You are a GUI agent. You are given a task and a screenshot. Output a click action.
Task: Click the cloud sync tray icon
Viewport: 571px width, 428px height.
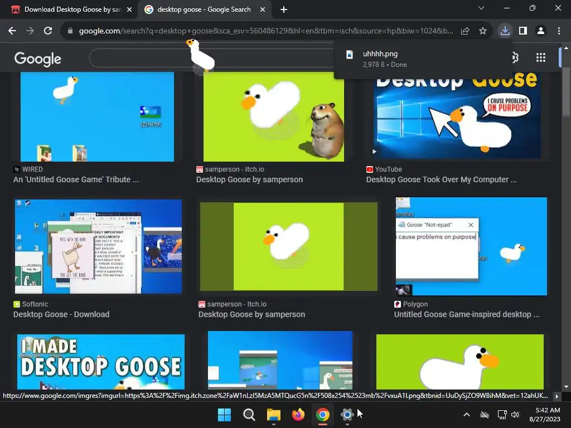485,415
